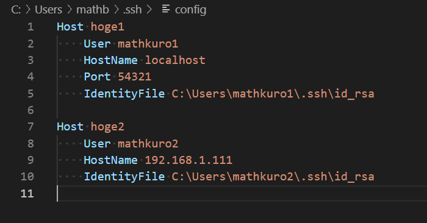
Task: Click the HostName localhost value
Action: 175,60
